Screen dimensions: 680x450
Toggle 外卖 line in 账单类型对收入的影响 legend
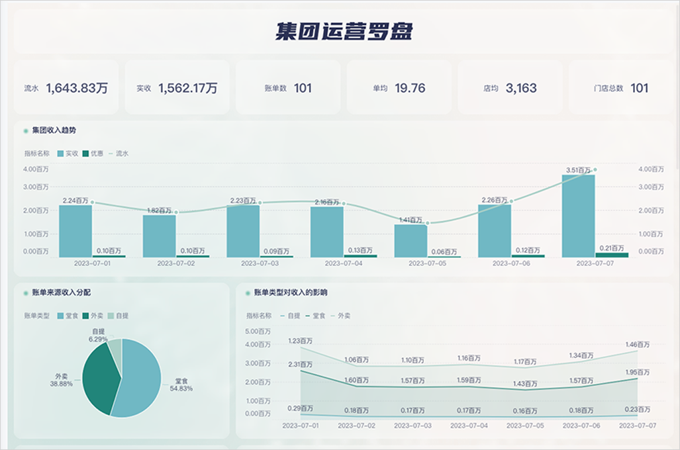(x=340, y=316)
